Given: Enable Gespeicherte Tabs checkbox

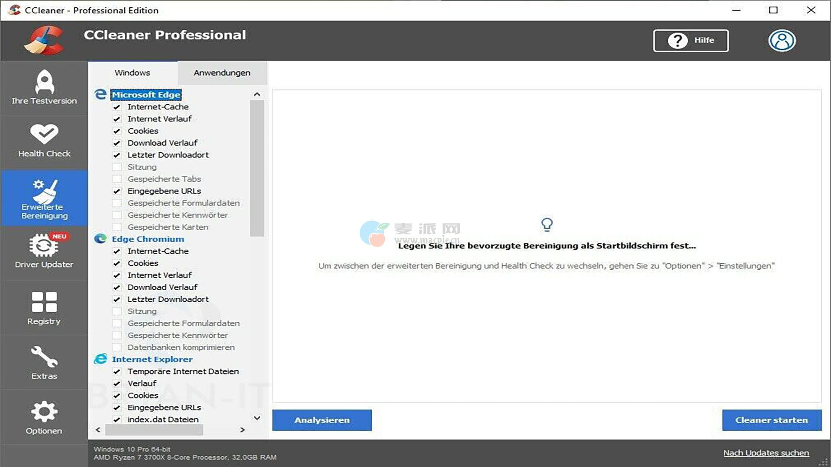Looking at the screenshot, I should click(116, 179).
